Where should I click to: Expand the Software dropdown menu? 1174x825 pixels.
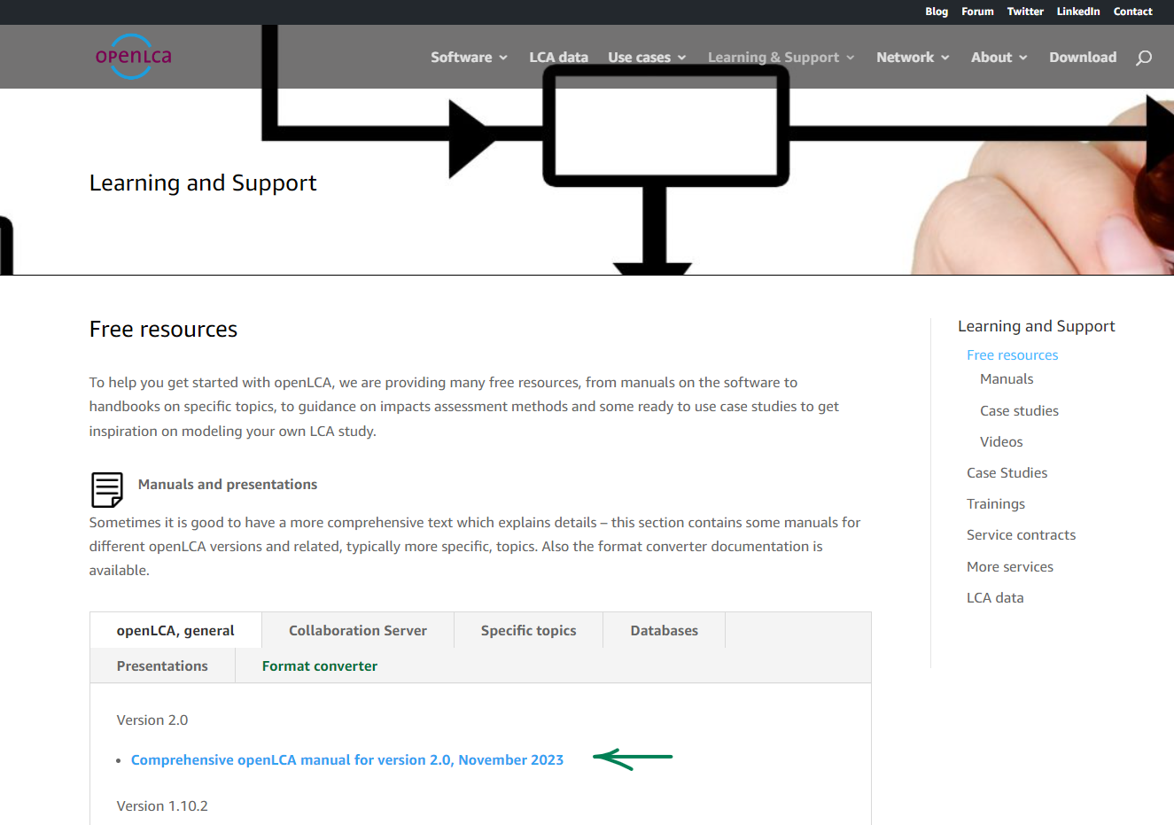tap(469, 57)
